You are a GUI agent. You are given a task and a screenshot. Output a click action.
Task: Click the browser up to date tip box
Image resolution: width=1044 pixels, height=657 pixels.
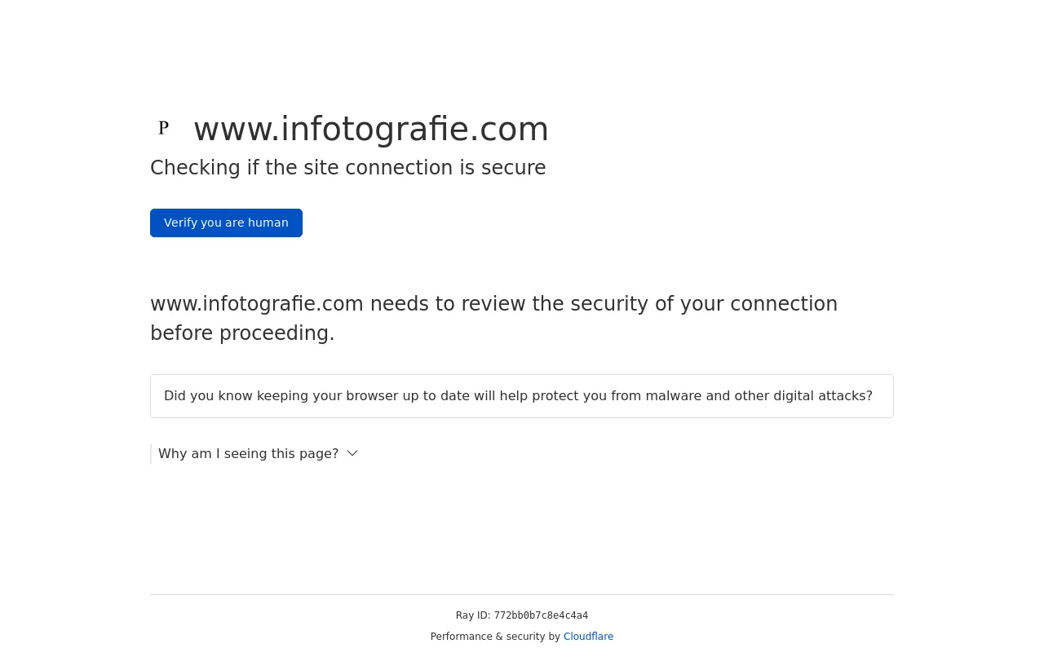click(522, 396)
